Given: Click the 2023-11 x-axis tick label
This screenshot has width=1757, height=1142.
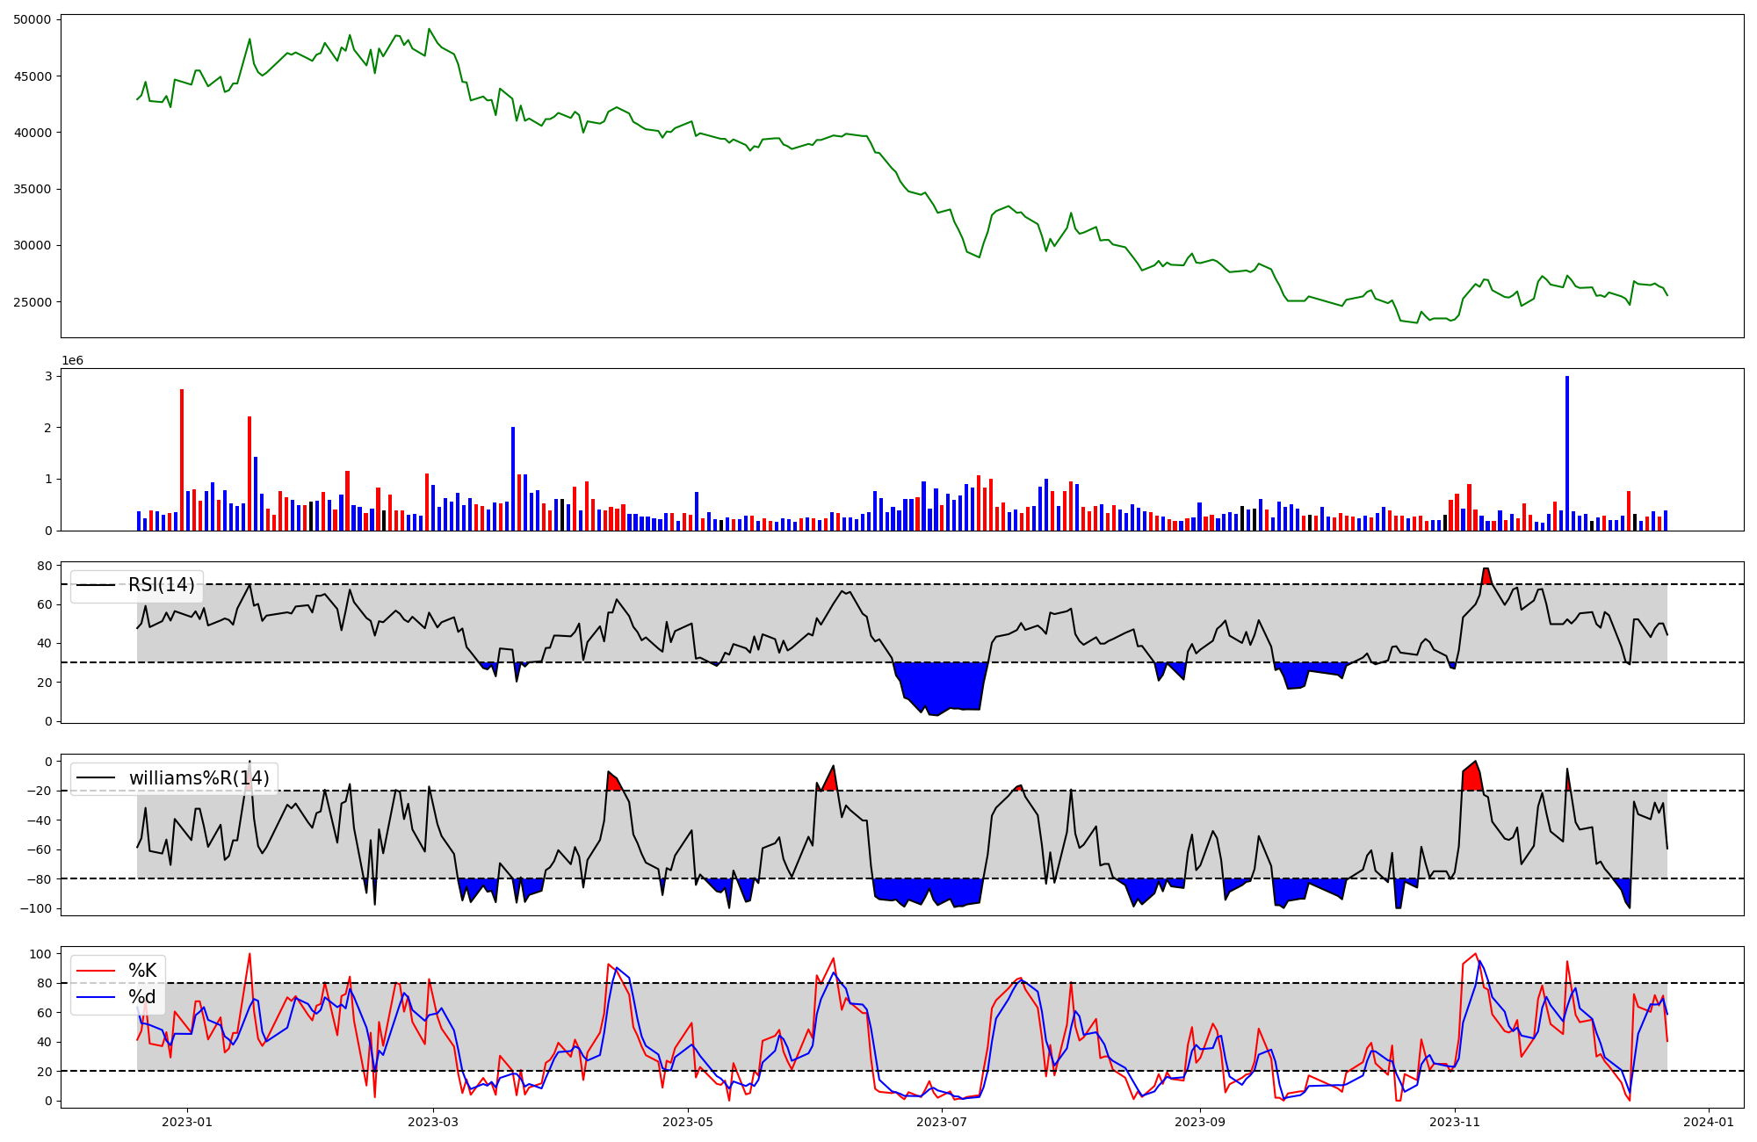Looking at the screenshot, I should [x=1455, y=1122].
